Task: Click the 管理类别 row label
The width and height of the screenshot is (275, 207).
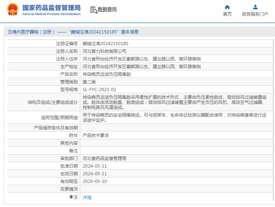Action: point(69,82)
